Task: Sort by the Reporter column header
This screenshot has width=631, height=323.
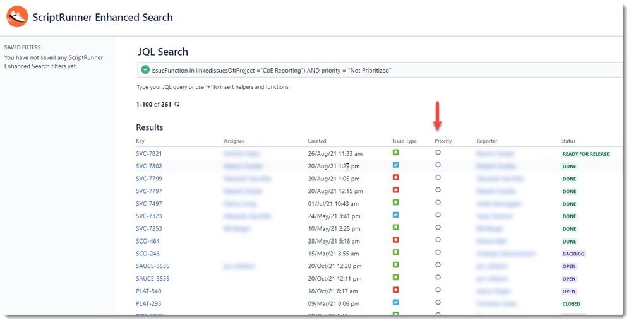Action: (487, 141)
